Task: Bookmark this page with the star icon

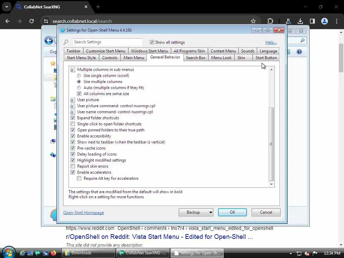Action: tap(253, 21)
